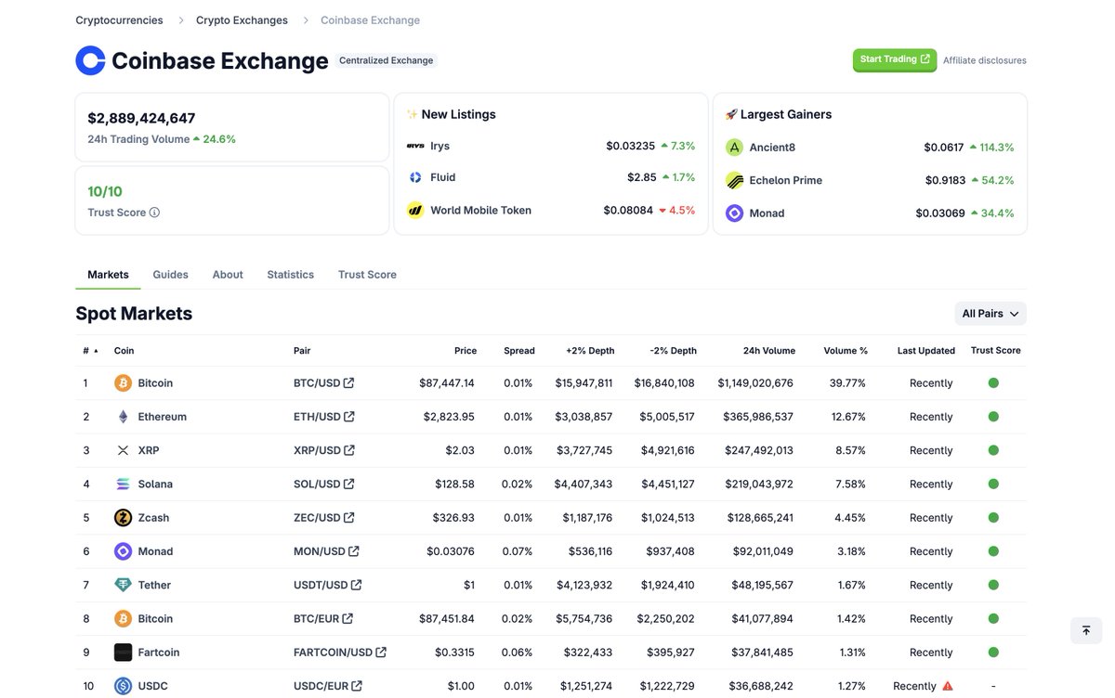
Task: Click the sort arrow on the # column
Action: point(96,350)
